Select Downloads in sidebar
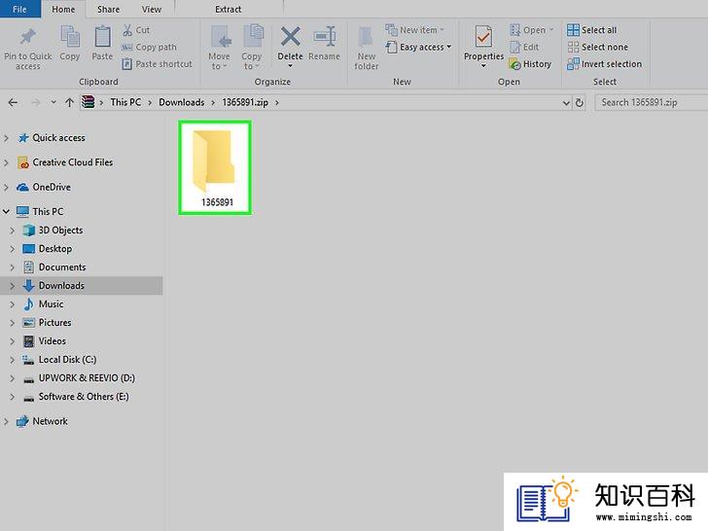Image resolution: width=708 pixels, height=531 pixels. pos(82,285)
